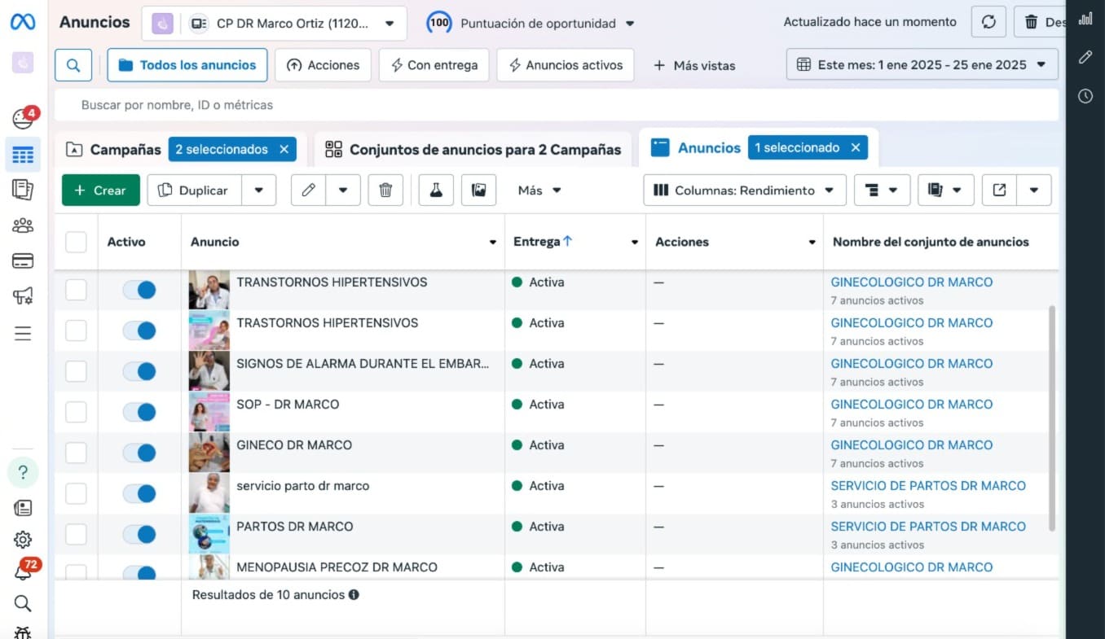Open the A/B test flask icon
The image size is (1105, 639).
tap(436, 190)
